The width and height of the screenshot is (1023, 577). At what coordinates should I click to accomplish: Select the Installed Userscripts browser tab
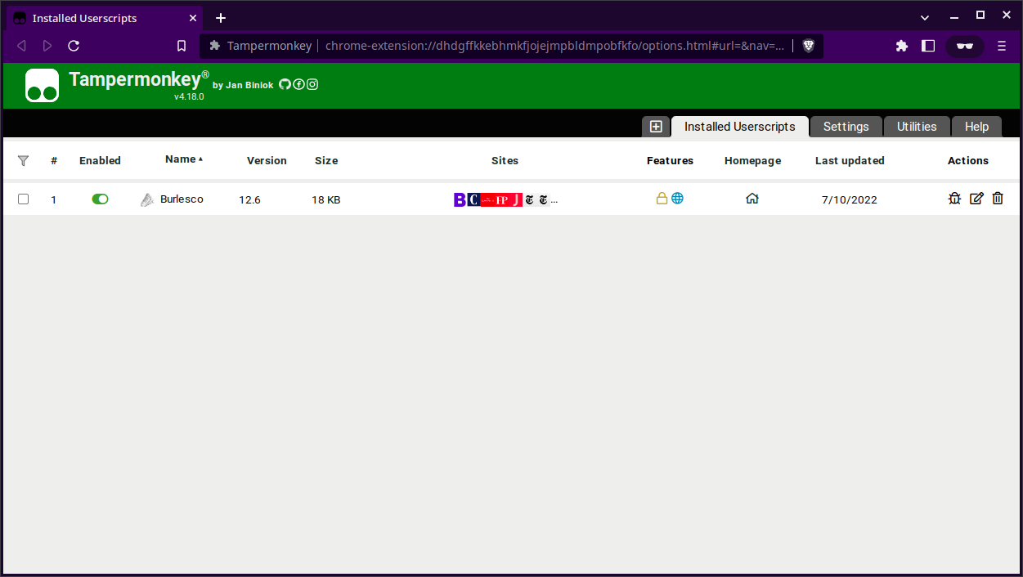click(104, 18)
